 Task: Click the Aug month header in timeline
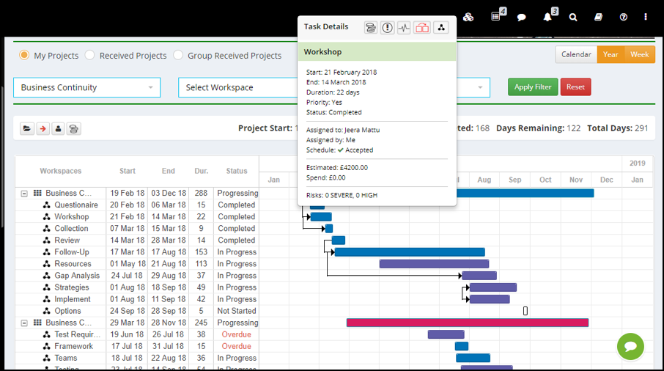(x=484, y=180)
